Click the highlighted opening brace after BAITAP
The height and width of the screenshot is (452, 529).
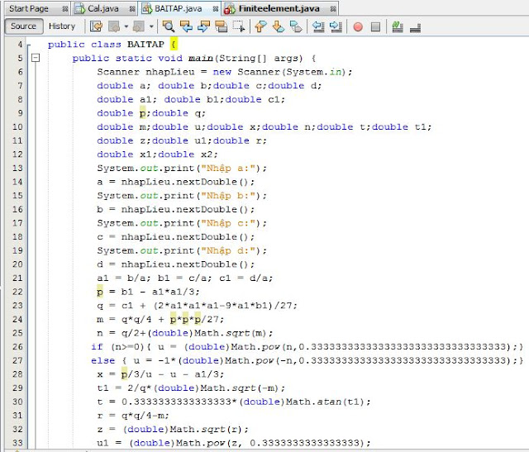[174, 45]
